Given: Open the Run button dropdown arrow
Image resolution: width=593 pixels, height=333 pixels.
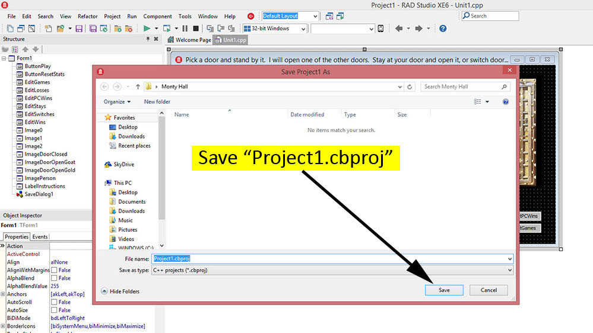Looking at the screenshot, I should click(x=156, y=28).
